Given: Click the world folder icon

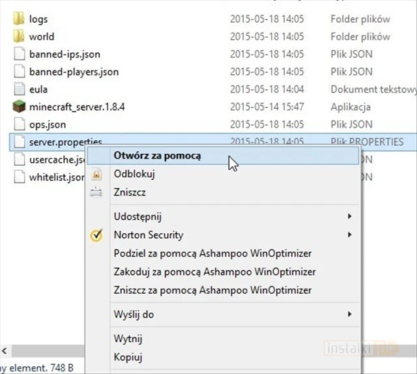Looking at the screenshot, I should click(18, 36).
